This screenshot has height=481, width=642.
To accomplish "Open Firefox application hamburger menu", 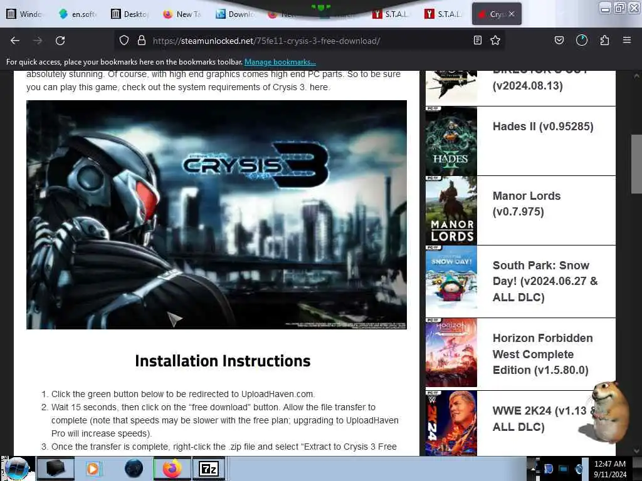I will point(627,40).
